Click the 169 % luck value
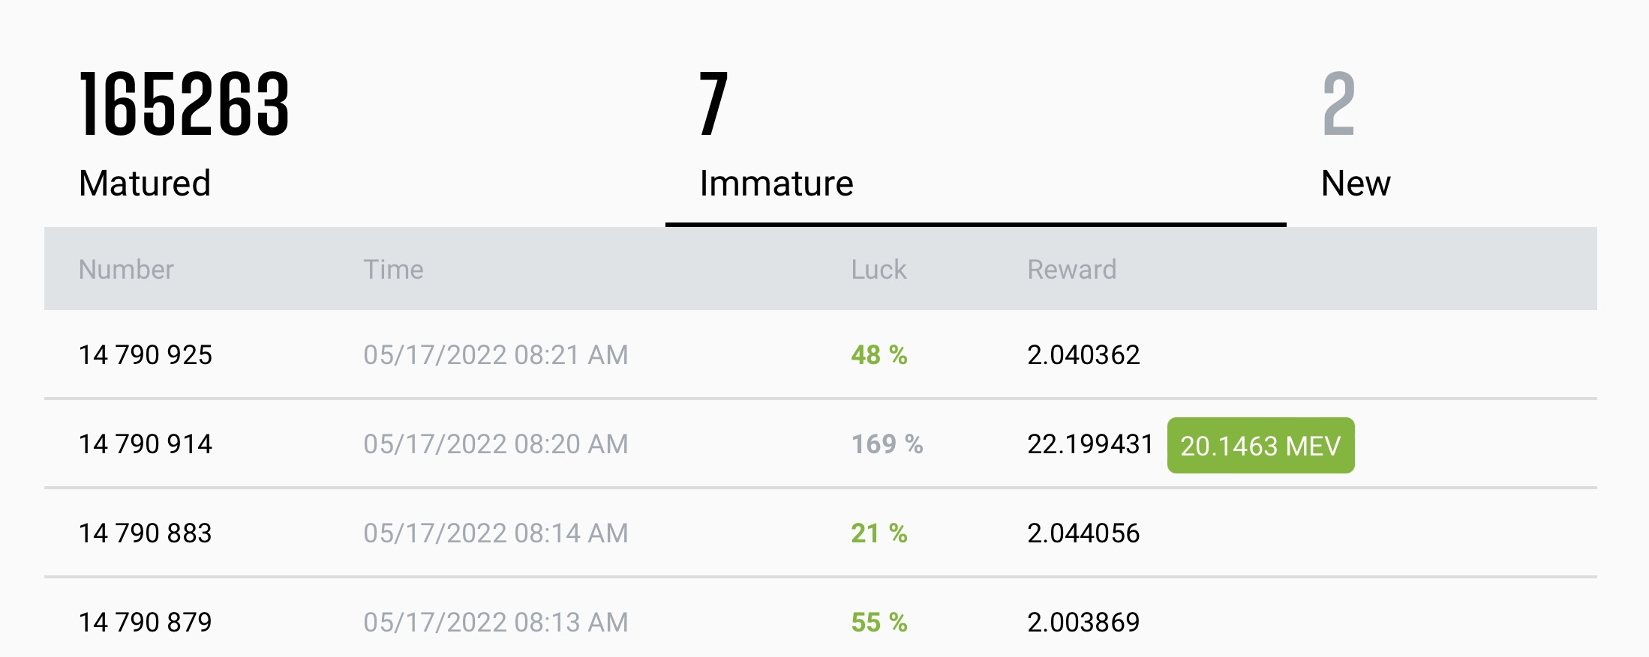The width and height of the screenshot is (1649, 657). (887, 444)
